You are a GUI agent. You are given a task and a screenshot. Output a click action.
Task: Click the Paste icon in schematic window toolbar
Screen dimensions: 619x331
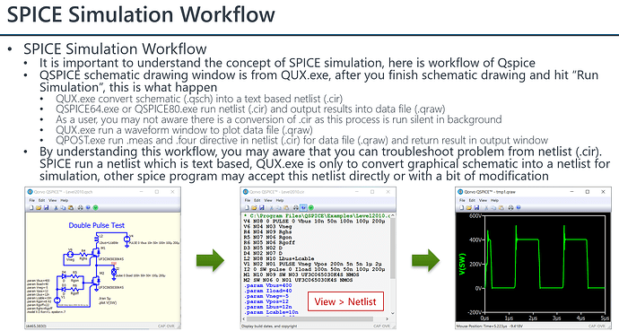point(71,207)
